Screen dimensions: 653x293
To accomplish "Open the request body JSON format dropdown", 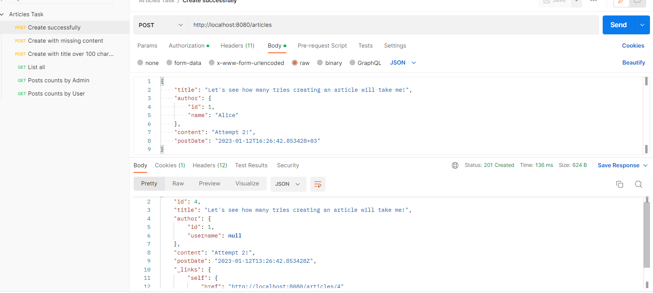I will click(403, 63).
